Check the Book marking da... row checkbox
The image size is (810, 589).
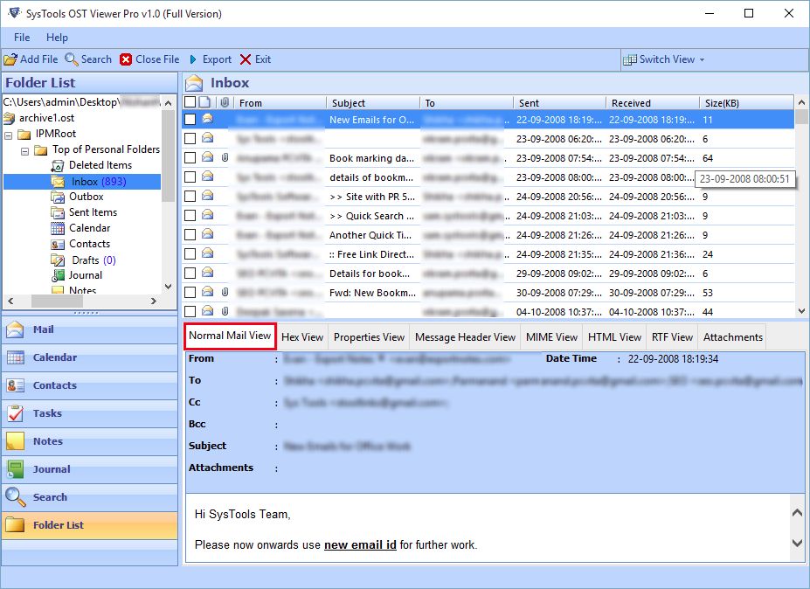pos(190,157)
